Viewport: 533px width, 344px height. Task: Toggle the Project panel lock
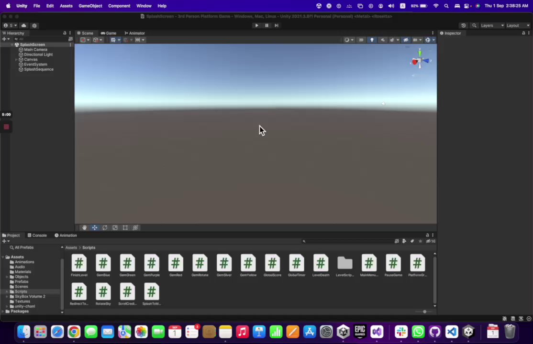(427, 235)
